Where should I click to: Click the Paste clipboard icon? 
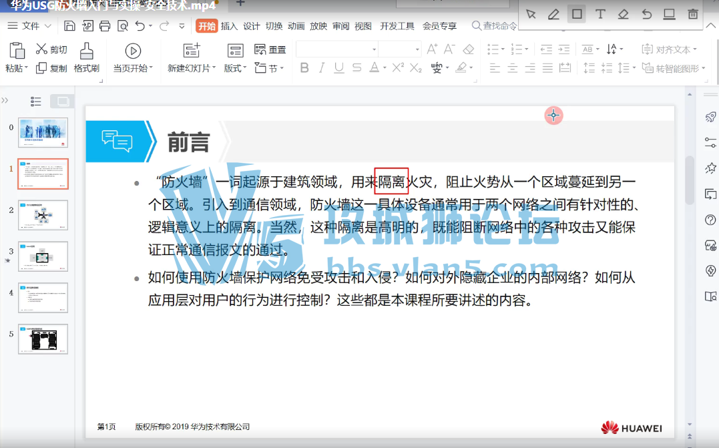[x=17, y=51]
